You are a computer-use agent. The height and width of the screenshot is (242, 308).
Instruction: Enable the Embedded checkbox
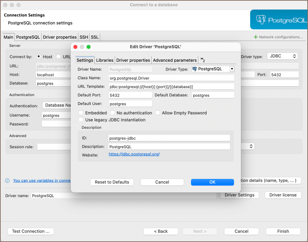tap(81, 113)
